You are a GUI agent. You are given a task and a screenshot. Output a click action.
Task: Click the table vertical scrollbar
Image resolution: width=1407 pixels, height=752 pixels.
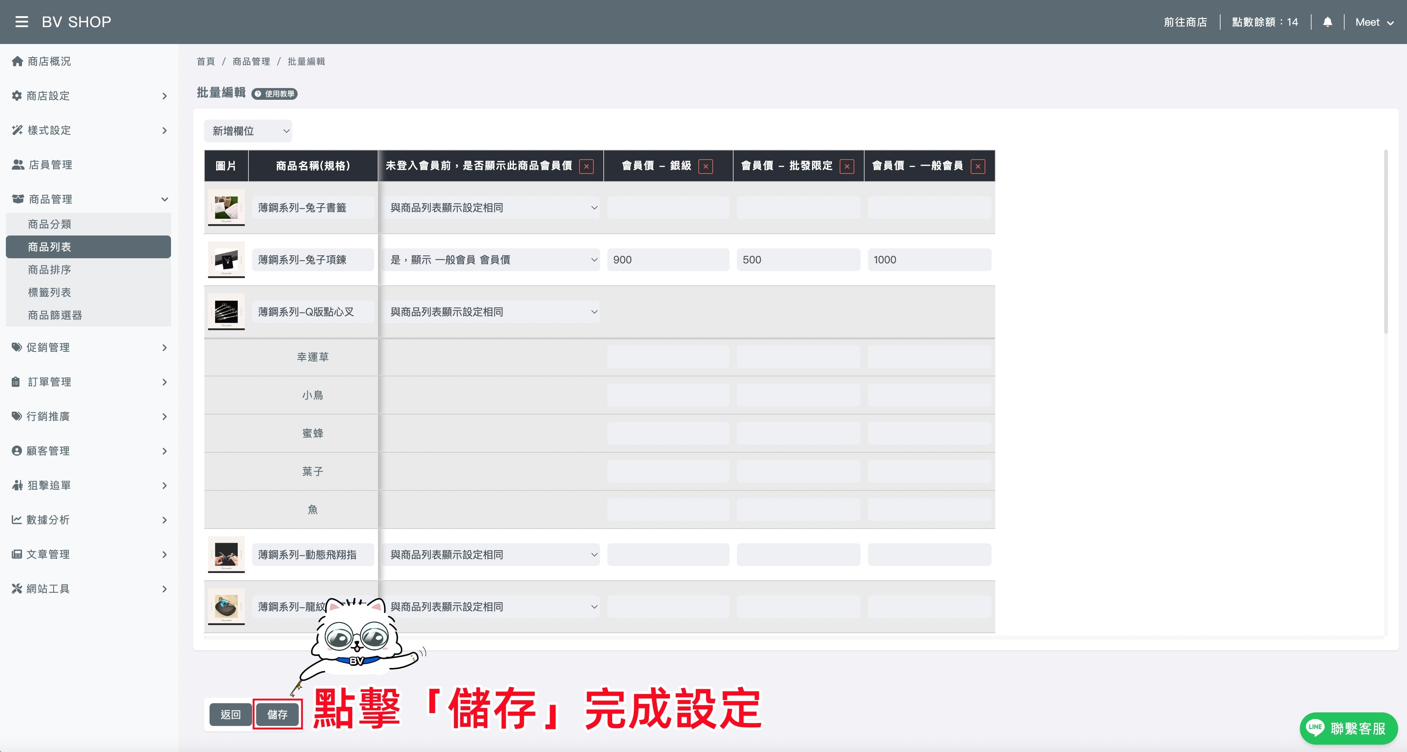pyautogui.click(x=1386, y=241)
